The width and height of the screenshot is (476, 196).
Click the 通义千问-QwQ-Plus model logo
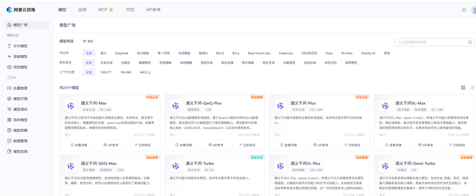point(176,106)
